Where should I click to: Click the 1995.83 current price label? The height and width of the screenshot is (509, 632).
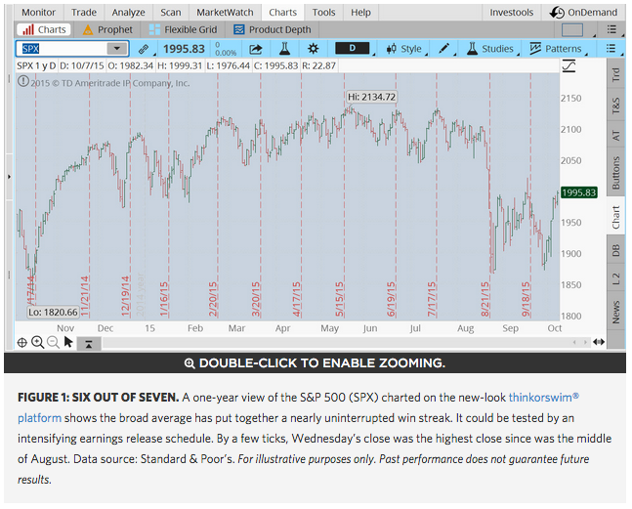click(579, 192)
